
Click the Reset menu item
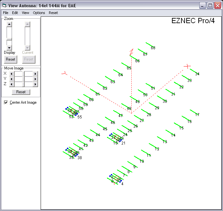[53, 13]
